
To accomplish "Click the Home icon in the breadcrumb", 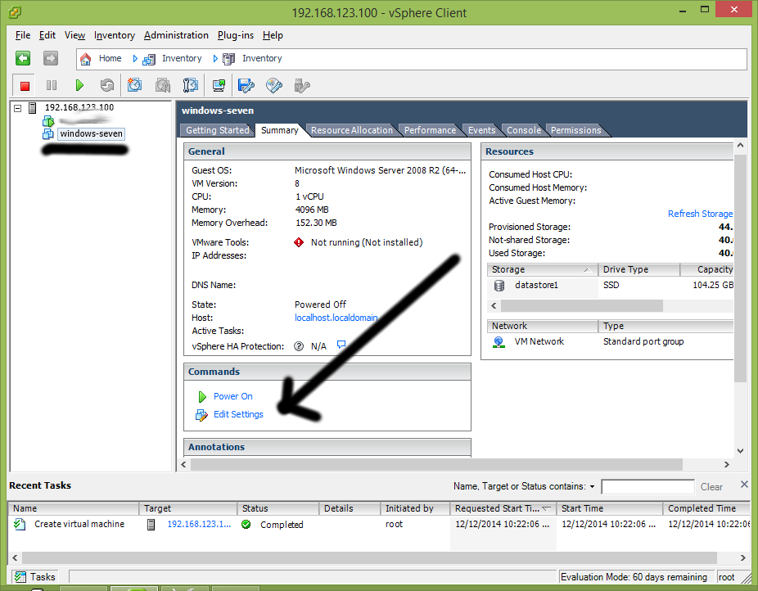I will click(x=86, y=58).
